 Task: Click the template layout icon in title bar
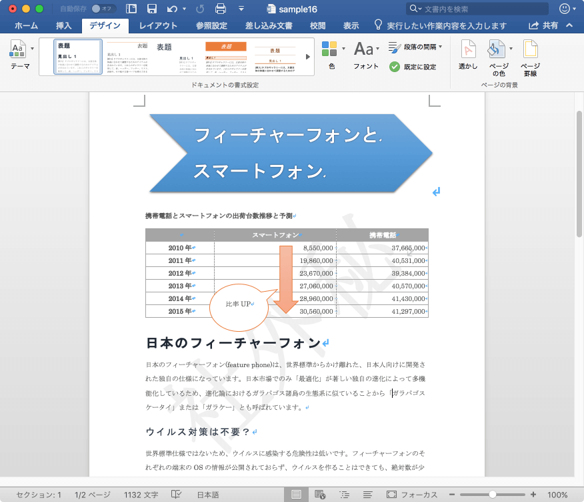click(131, 9)
